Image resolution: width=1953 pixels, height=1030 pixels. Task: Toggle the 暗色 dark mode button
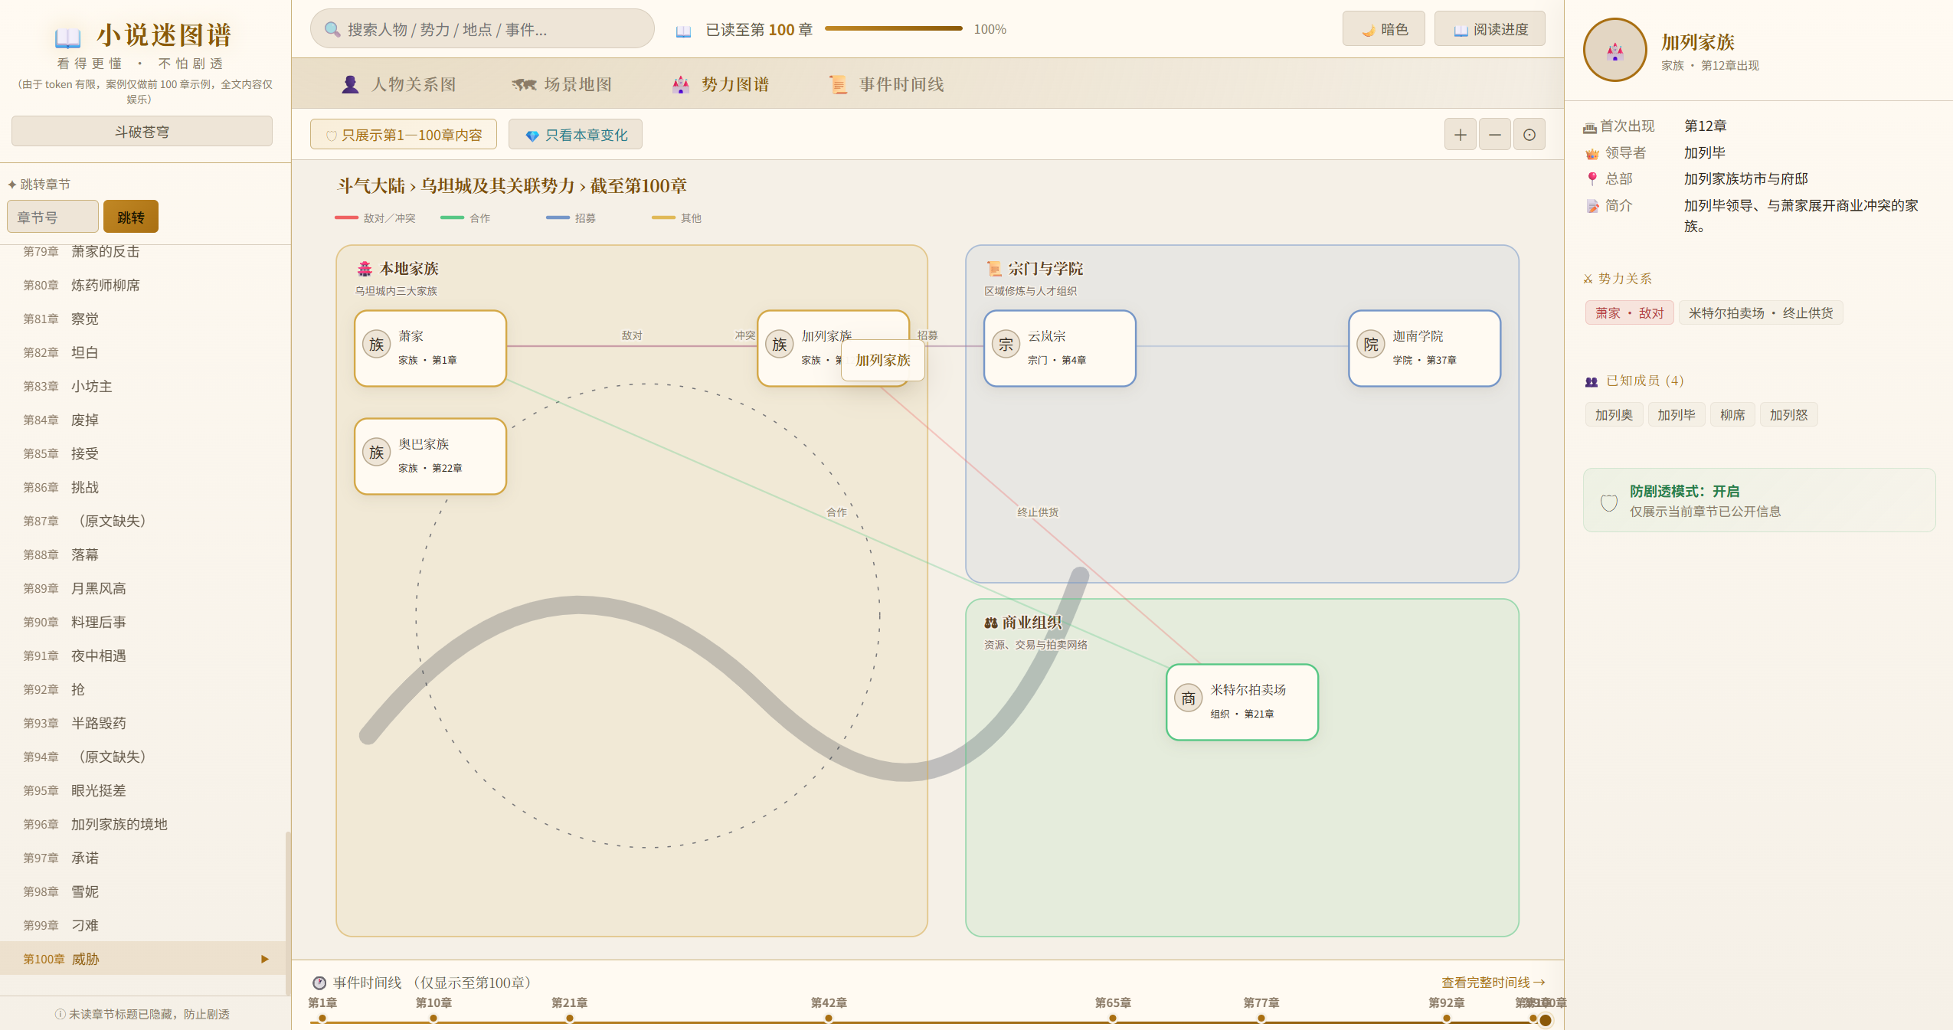click(1383, 29)
